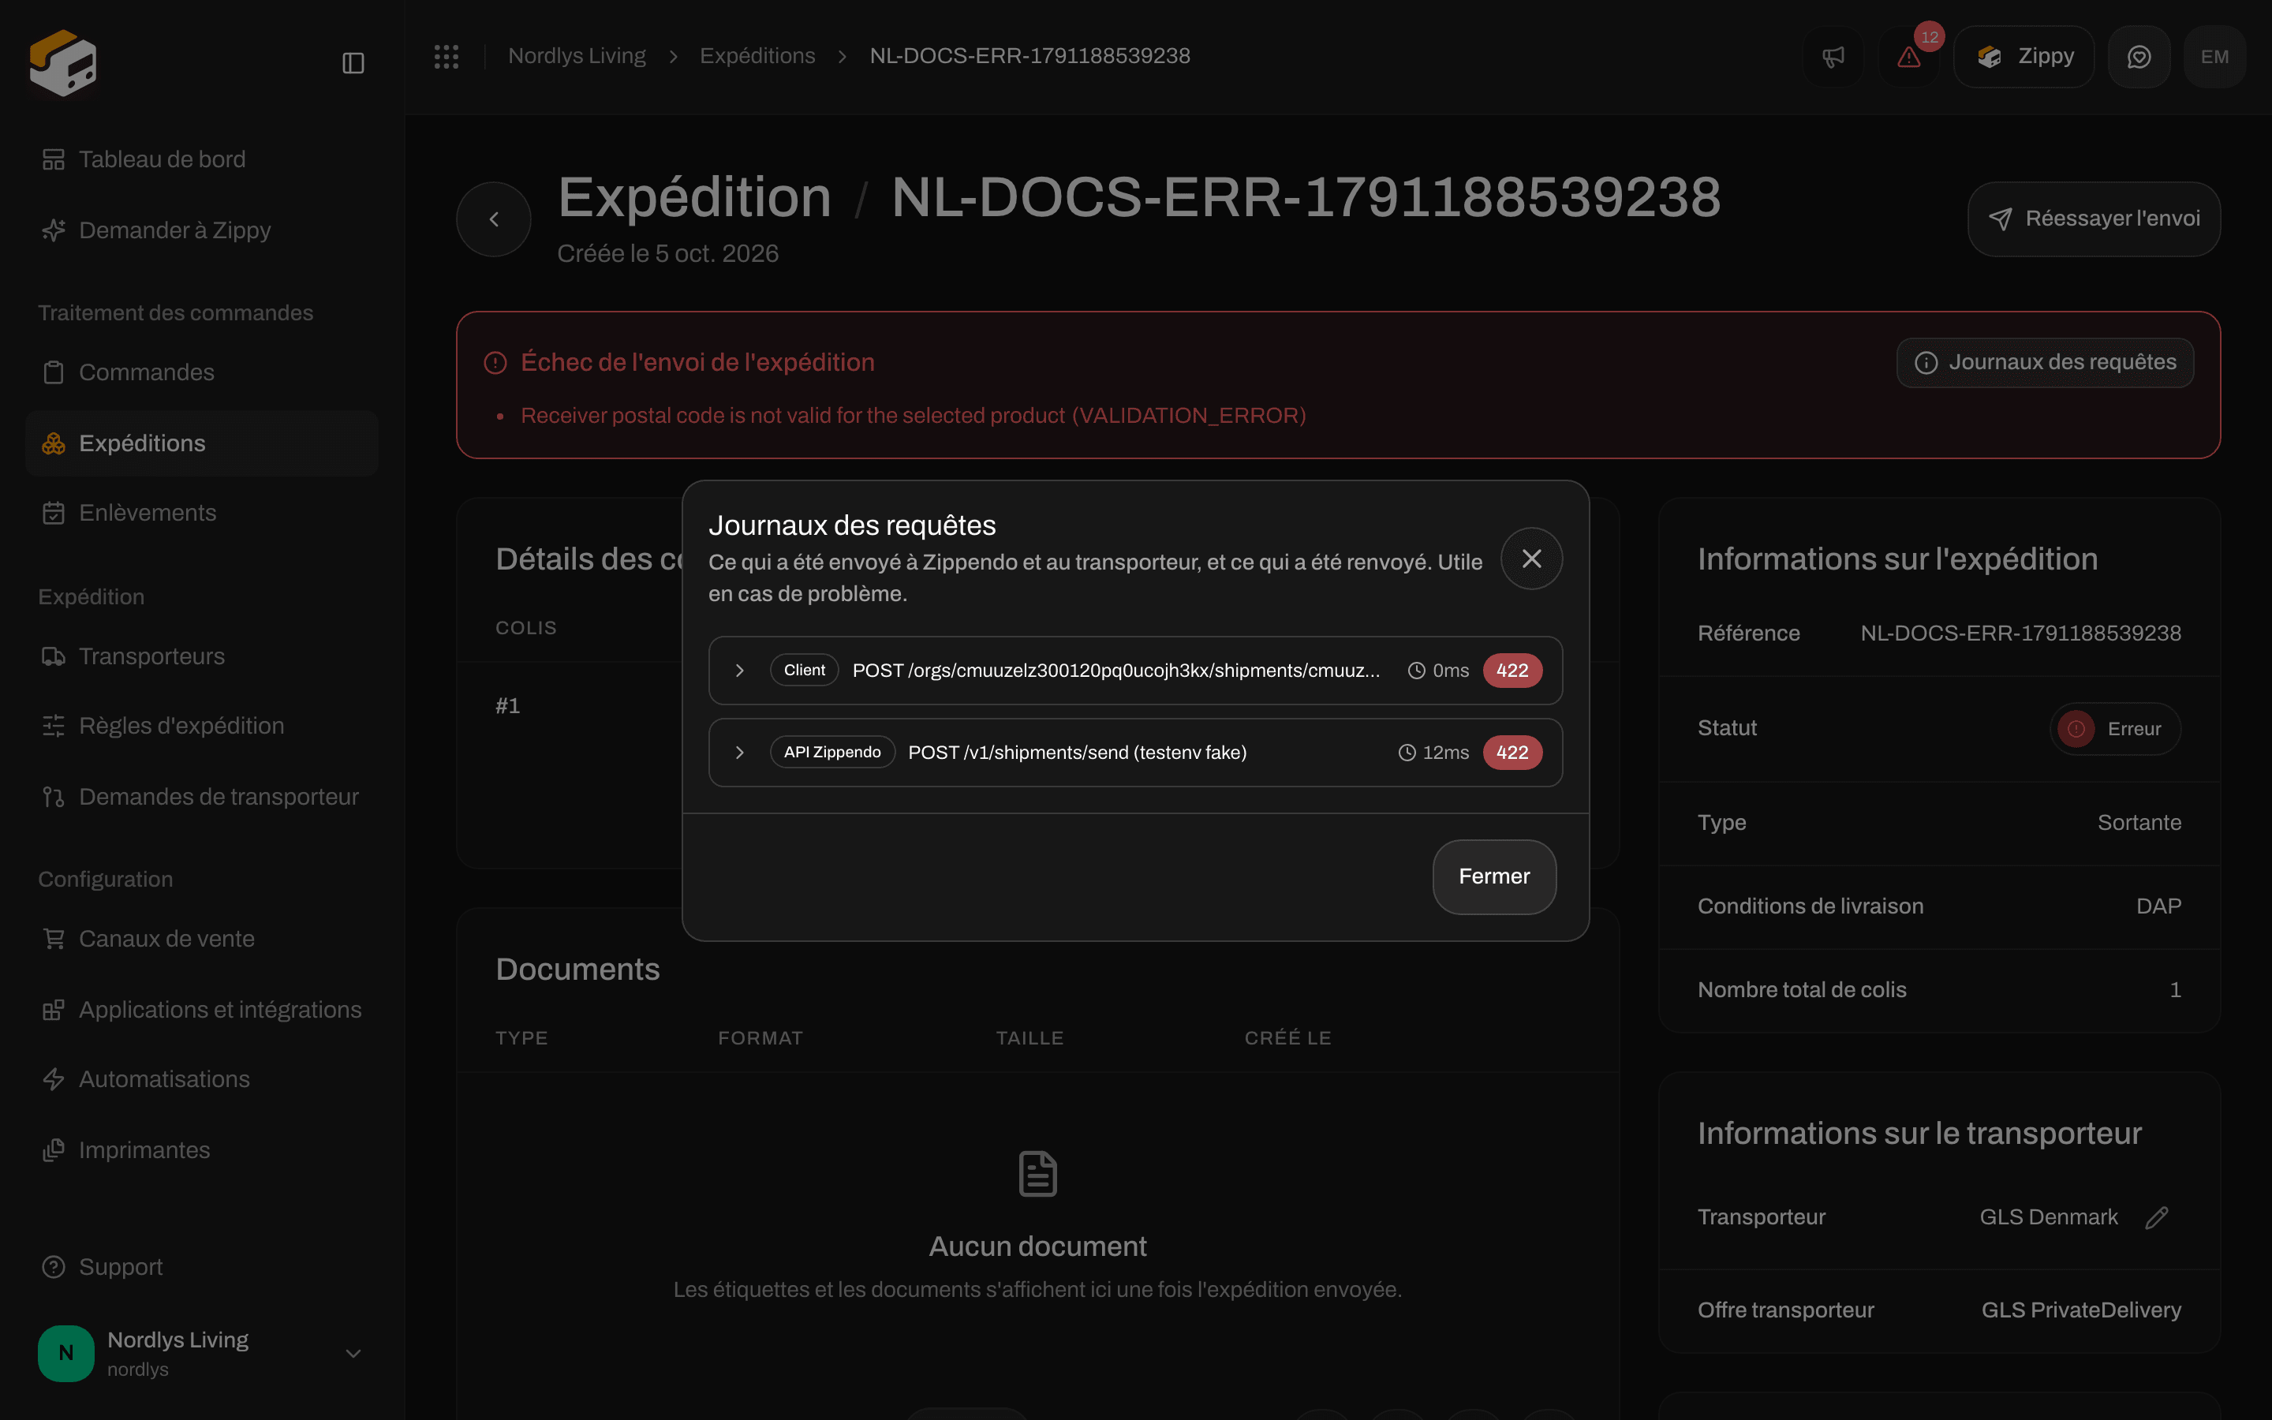Edit the transporteur GLS Denmark pencil
The image size is (2272, 1420).
click(x=2157, y=1217)
